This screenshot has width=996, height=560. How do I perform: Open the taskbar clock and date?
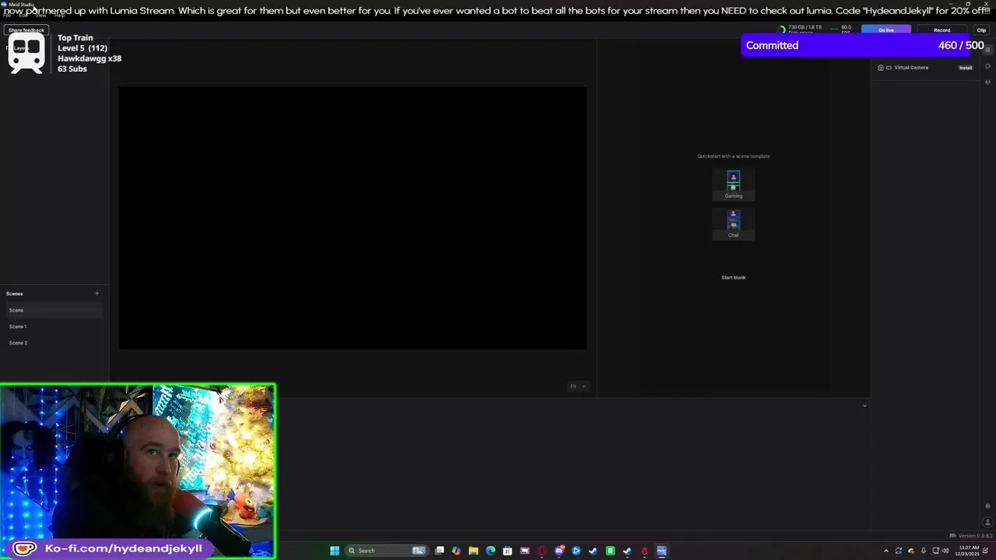[968, 551]
